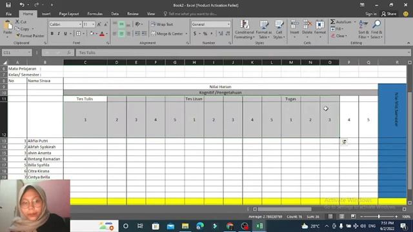Open the File tab

tap(8, 14)
